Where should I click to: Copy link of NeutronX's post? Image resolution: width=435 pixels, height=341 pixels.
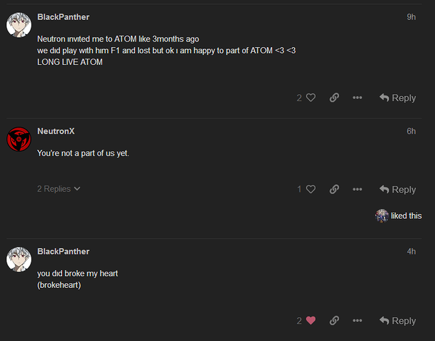334,189
